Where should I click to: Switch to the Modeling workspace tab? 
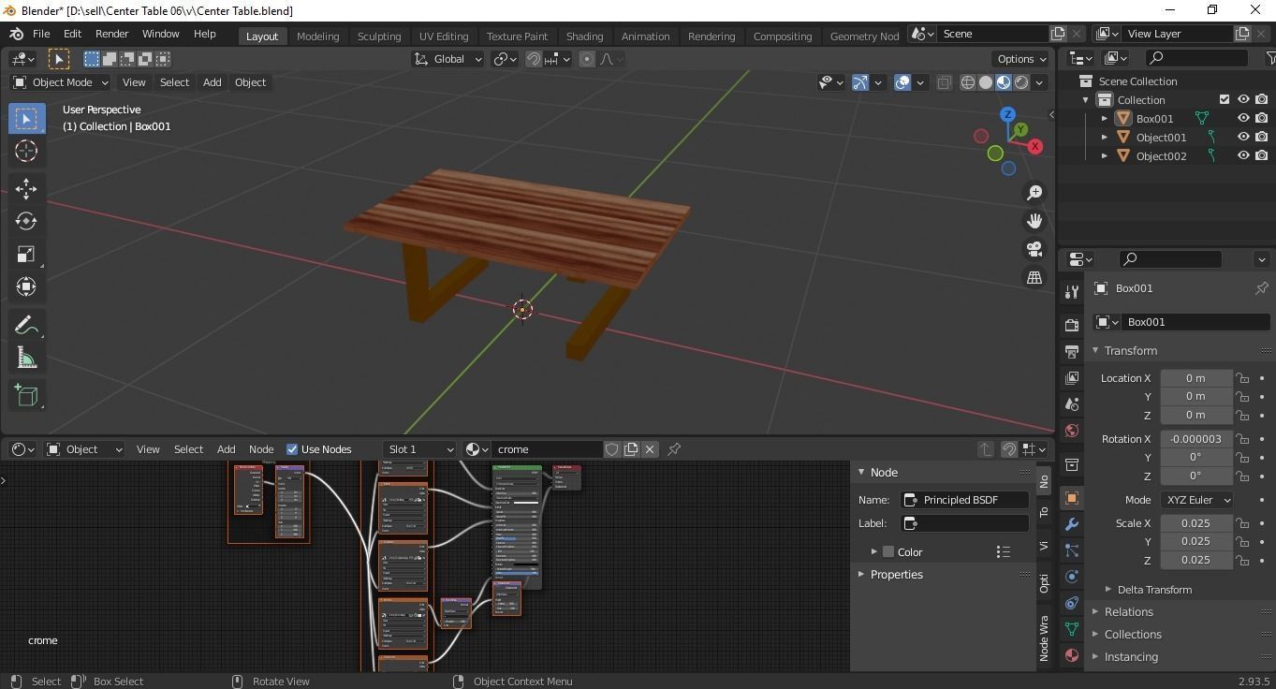pyautogui.click(x=317, y=37)
